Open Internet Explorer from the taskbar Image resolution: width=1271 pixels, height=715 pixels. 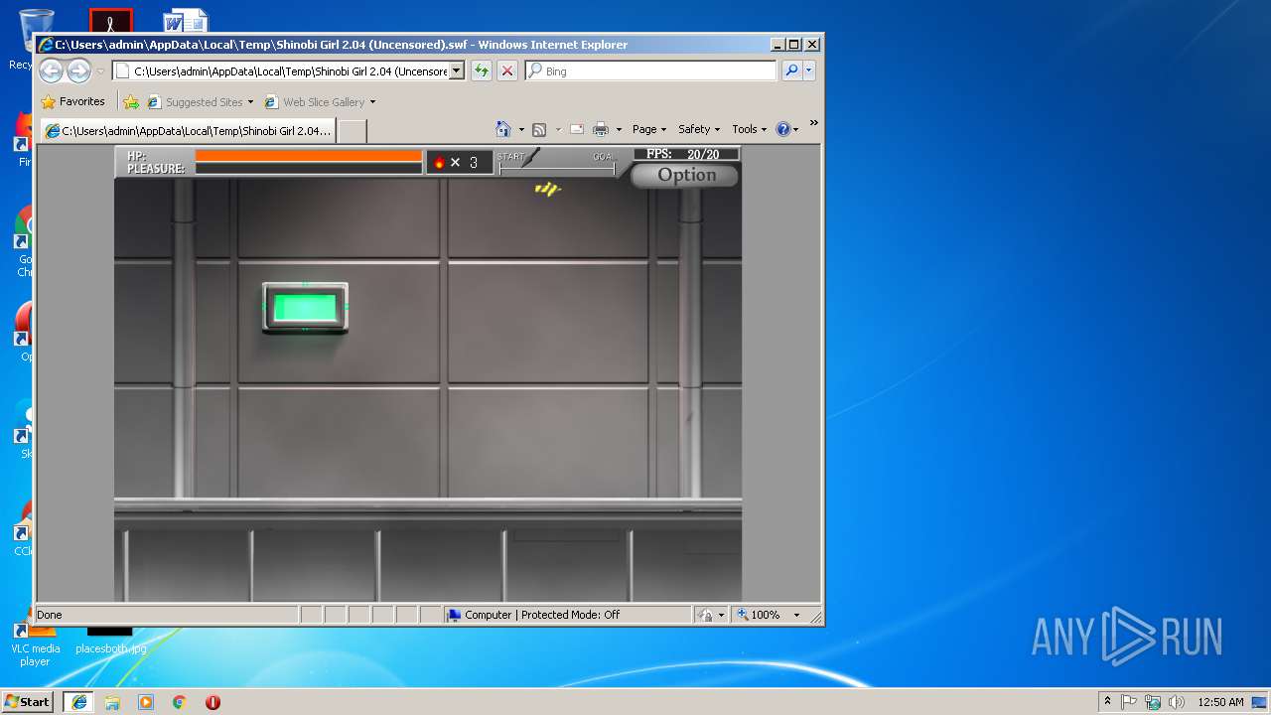tap(79, 701)
